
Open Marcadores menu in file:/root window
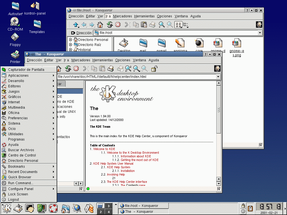[122, 16]
